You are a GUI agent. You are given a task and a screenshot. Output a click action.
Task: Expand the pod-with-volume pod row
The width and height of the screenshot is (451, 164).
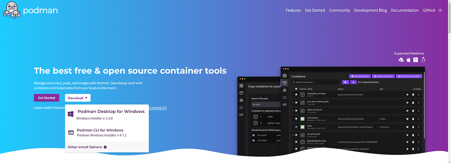[293, 103]
